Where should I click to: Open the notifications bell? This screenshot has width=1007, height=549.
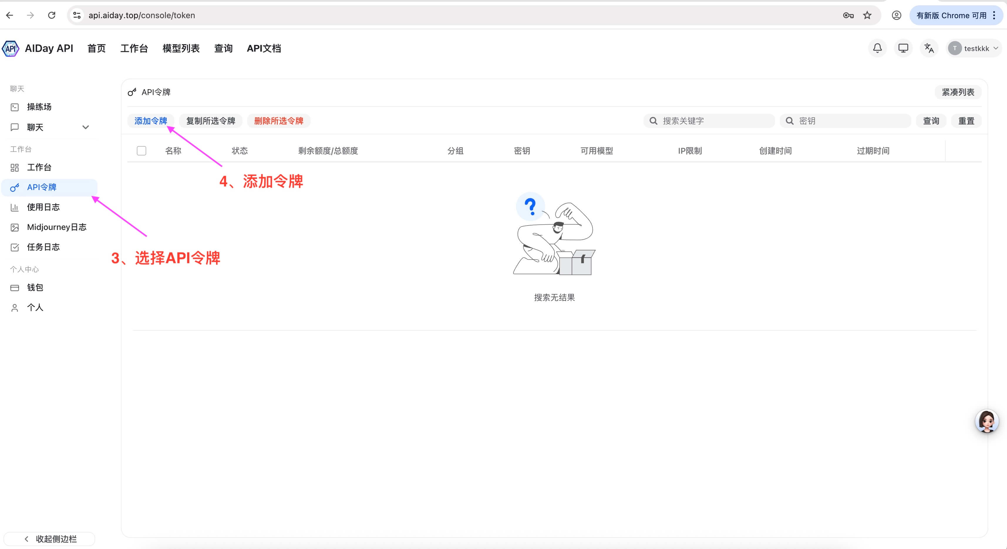click(877, 48)
